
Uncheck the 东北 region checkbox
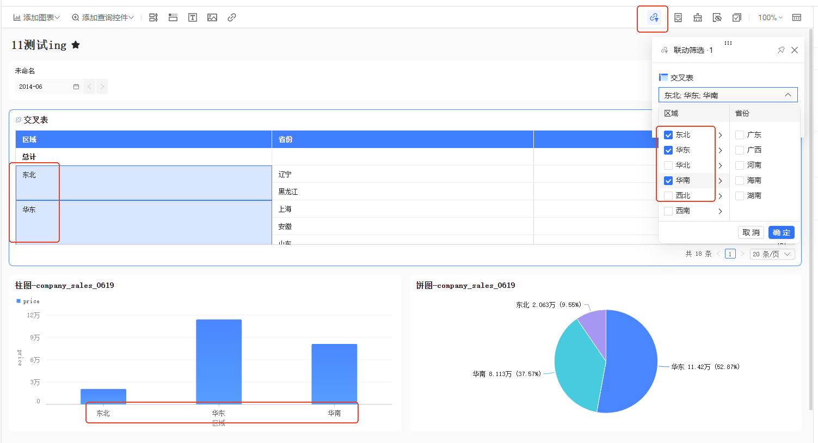(x=668, y=135)
